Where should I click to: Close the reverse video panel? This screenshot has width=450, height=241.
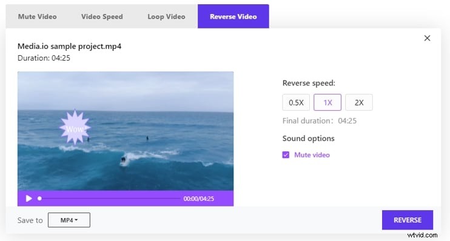click(427, 38)
